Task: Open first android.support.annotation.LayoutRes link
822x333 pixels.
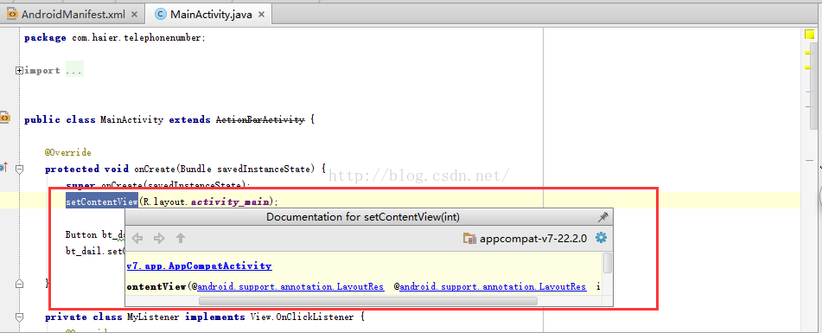Action: 291,287
